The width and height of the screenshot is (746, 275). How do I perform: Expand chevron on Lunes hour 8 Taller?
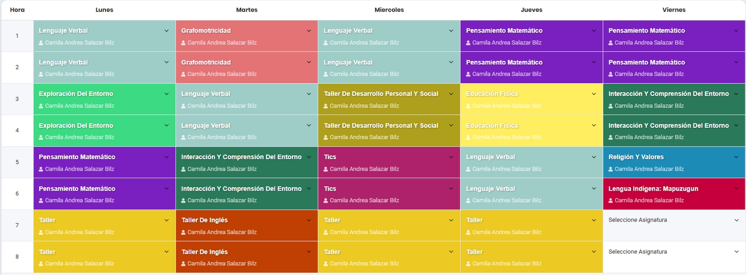coord(166,252)
